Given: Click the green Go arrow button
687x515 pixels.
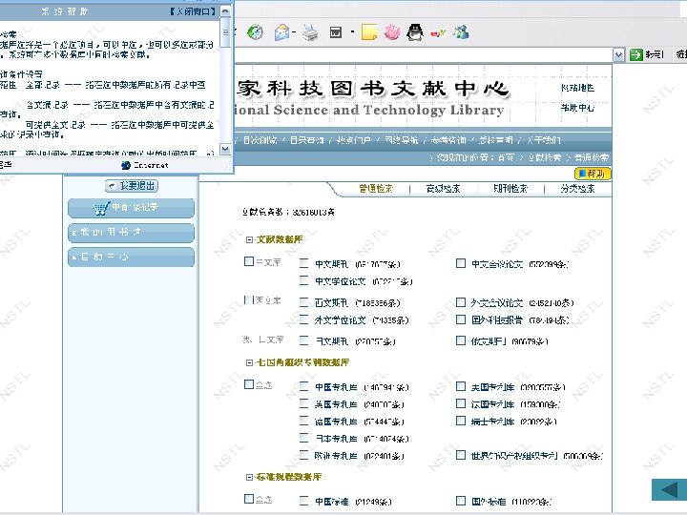Looking at the screenshot, I should tap(635, 54).
